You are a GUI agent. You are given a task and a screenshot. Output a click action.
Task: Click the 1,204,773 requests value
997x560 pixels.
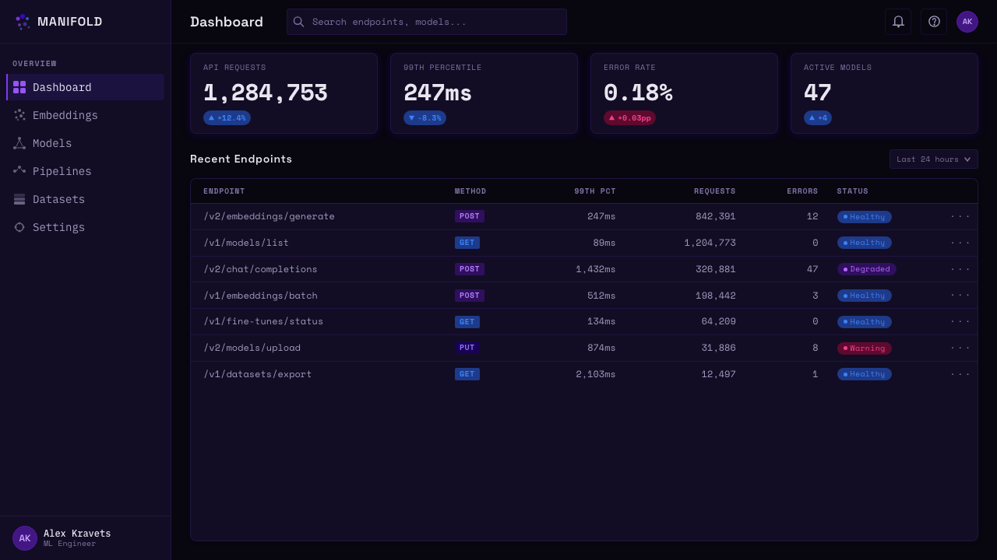pyautogui.click(x=710, y=243)
